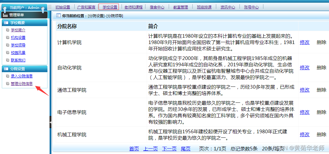Click 修改 for 机械工程学院
Viewport: 329px width, 154px height.
coord(305,134)
